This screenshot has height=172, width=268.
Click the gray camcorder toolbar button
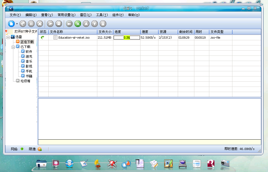pos(69,24)
